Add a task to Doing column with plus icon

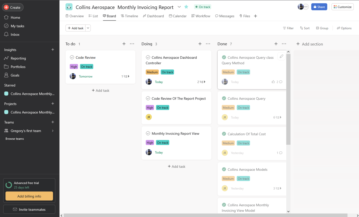pyautogui.click(x=200, y=44)
